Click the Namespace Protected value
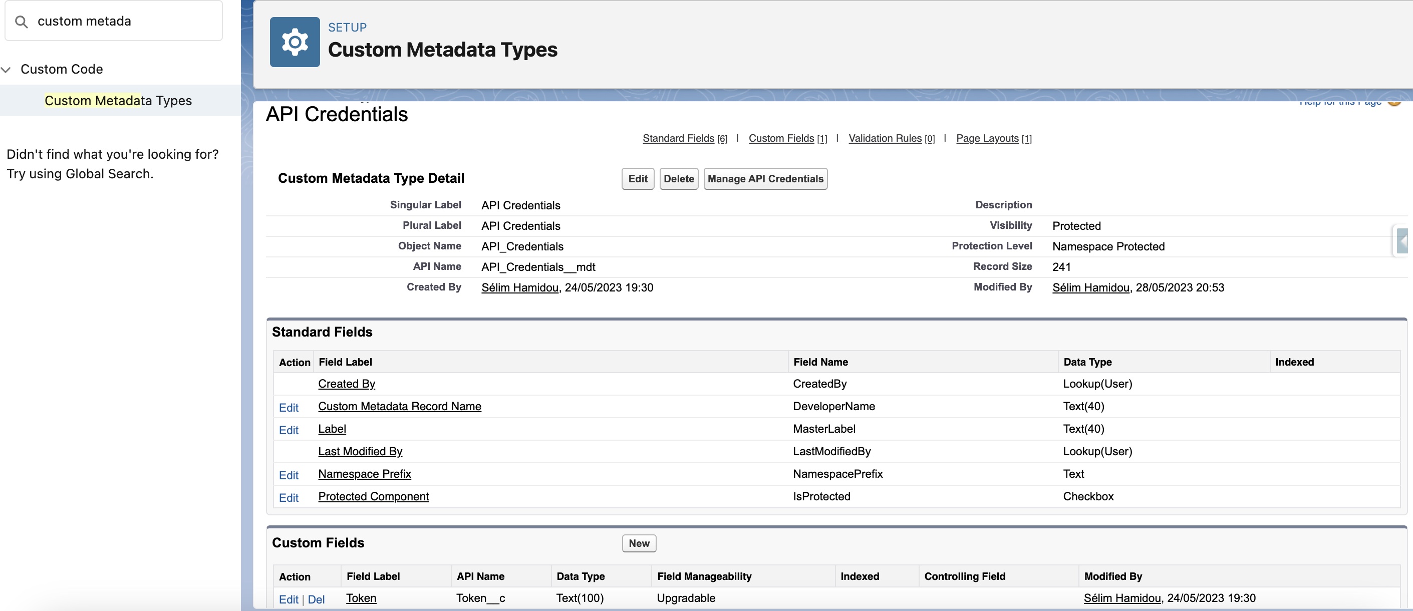This screenshot has width=1413, height=611. [x=1108, y=247]
